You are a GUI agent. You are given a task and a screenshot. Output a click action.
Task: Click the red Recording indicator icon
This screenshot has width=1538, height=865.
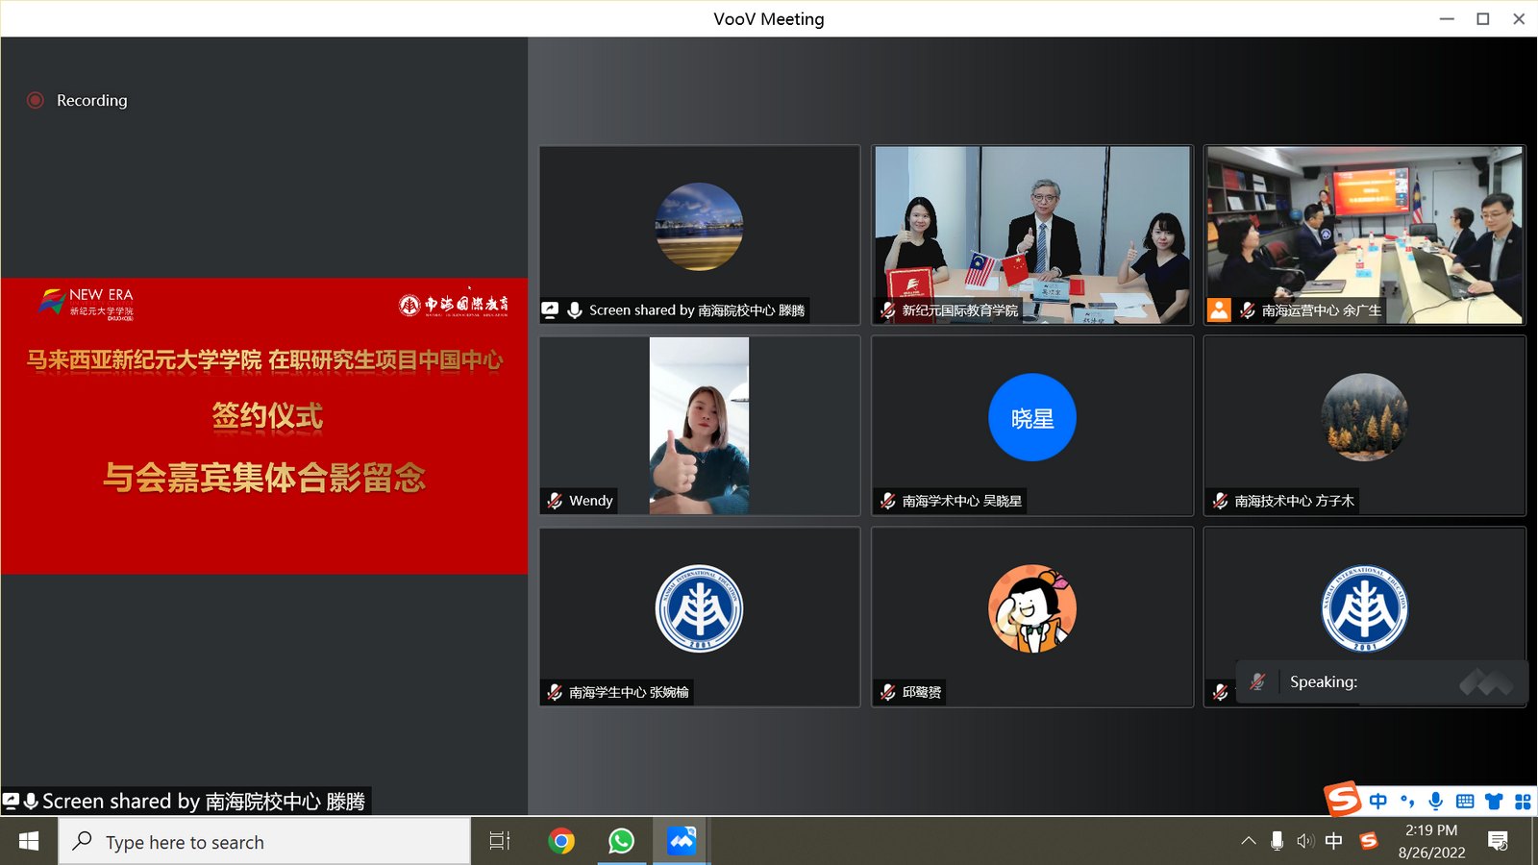(x=36, y=100)
